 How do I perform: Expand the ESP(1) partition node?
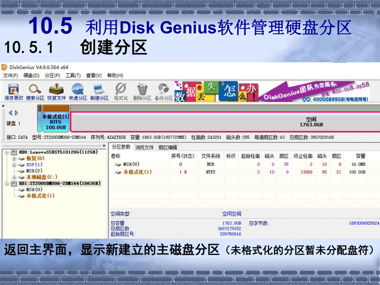[x=14, y=165]
